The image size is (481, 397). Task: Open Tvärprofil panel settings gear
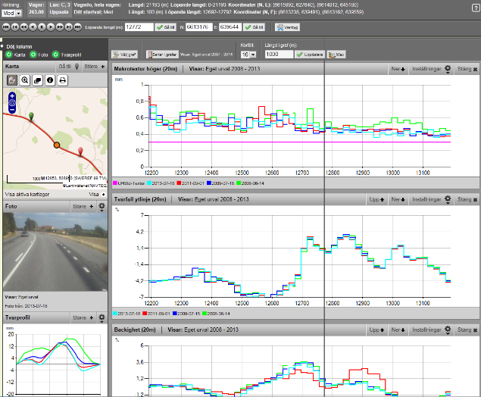click(102, 318)
